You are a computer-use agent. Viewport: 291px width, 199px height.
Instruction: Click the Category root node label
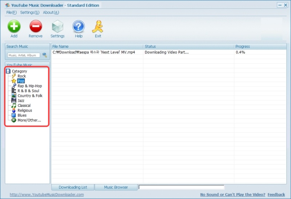20,71
